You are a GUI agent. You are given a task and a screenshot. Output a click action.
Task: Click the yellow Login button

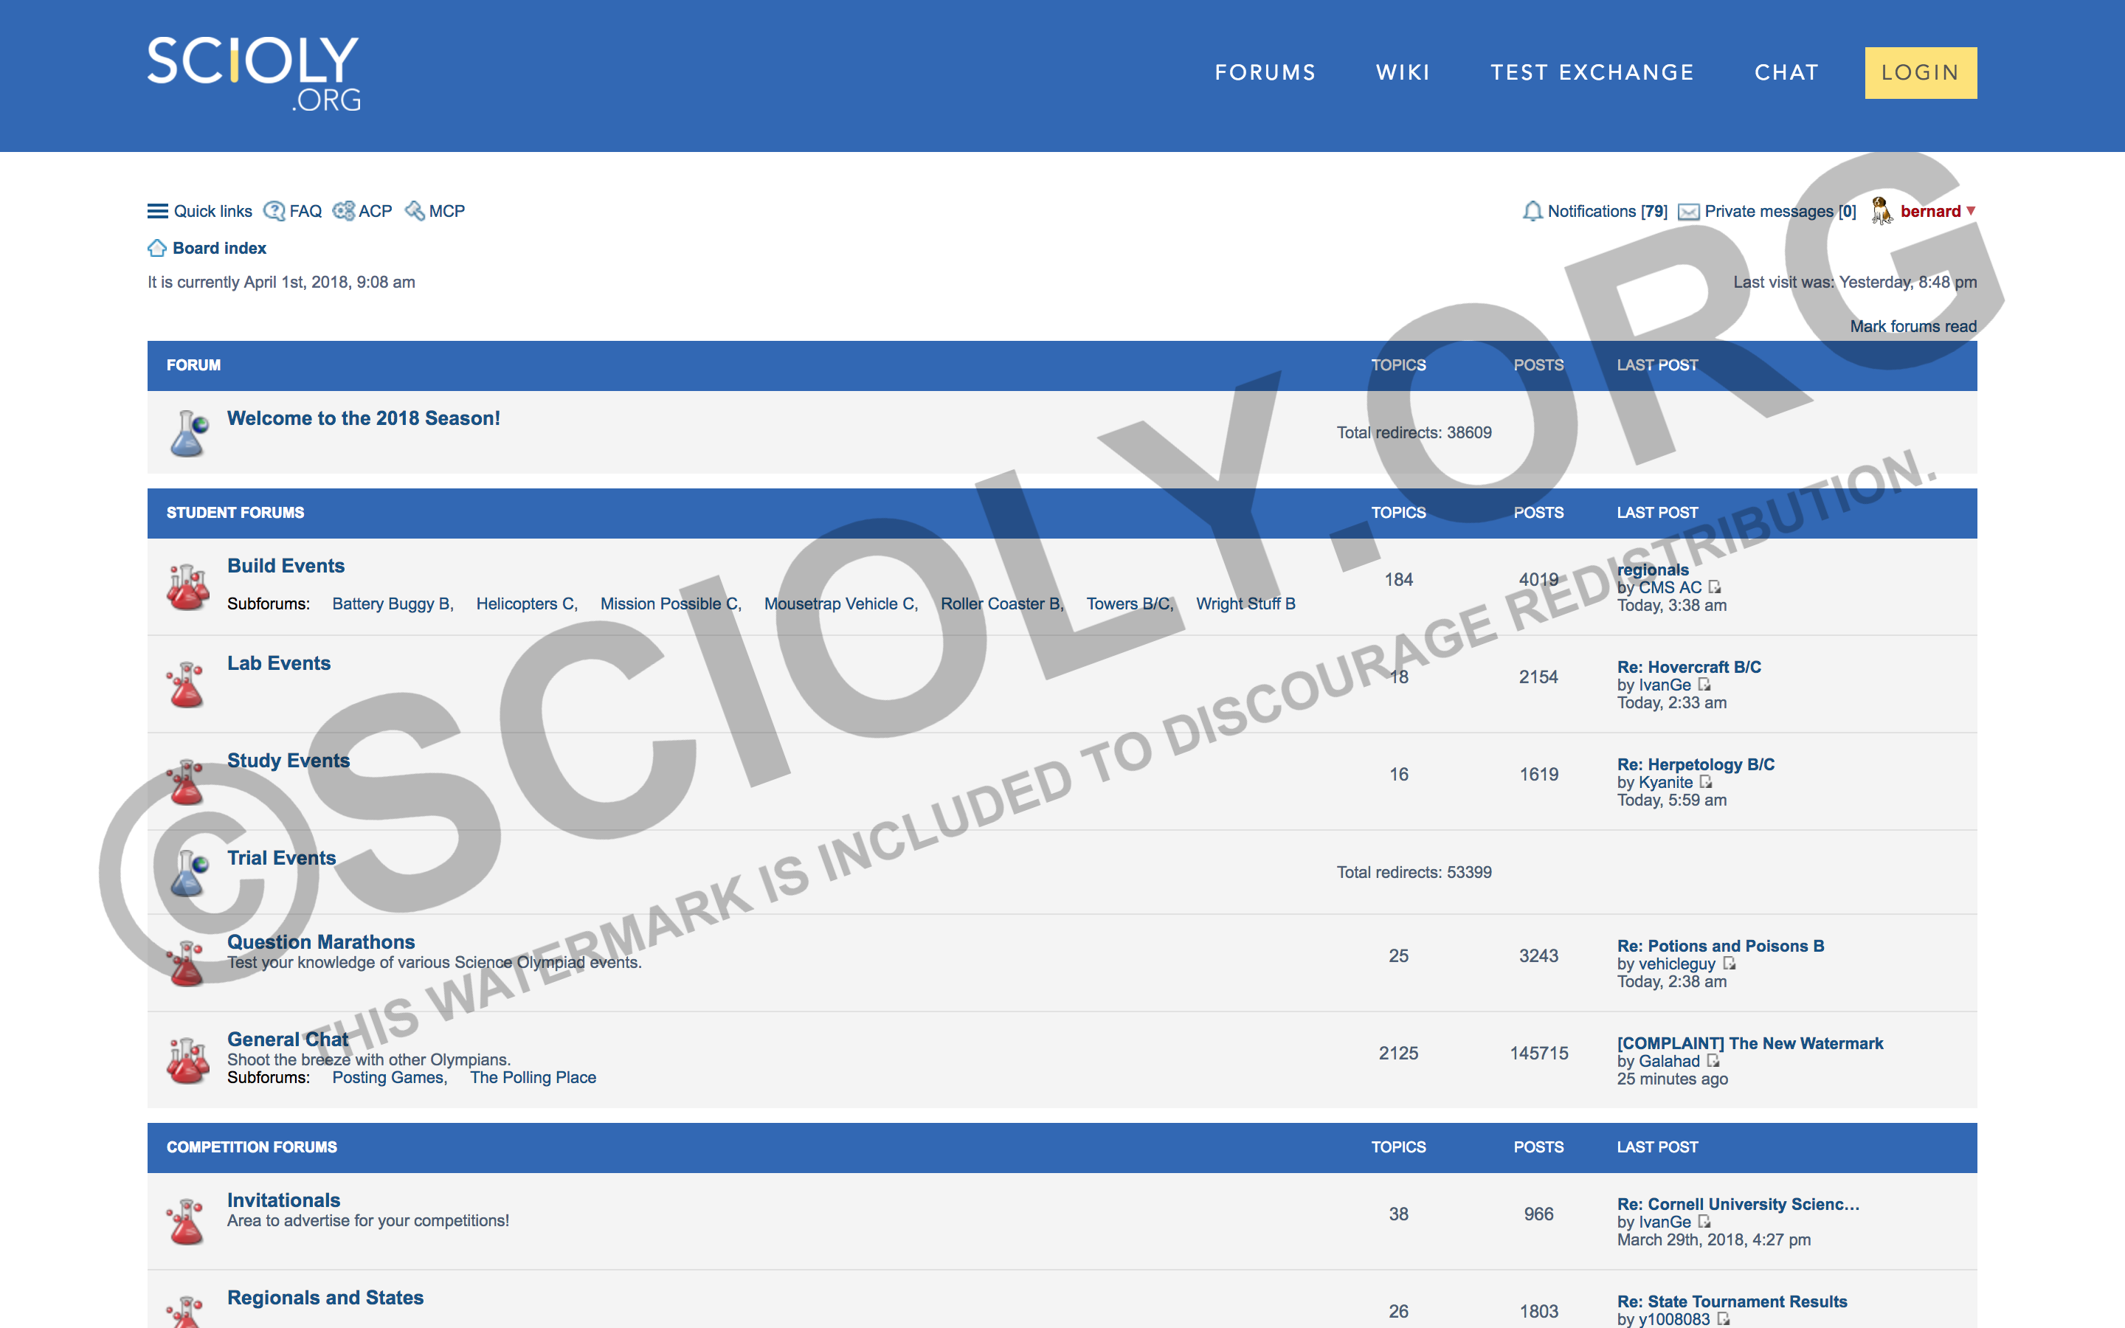coord(1920,73)
